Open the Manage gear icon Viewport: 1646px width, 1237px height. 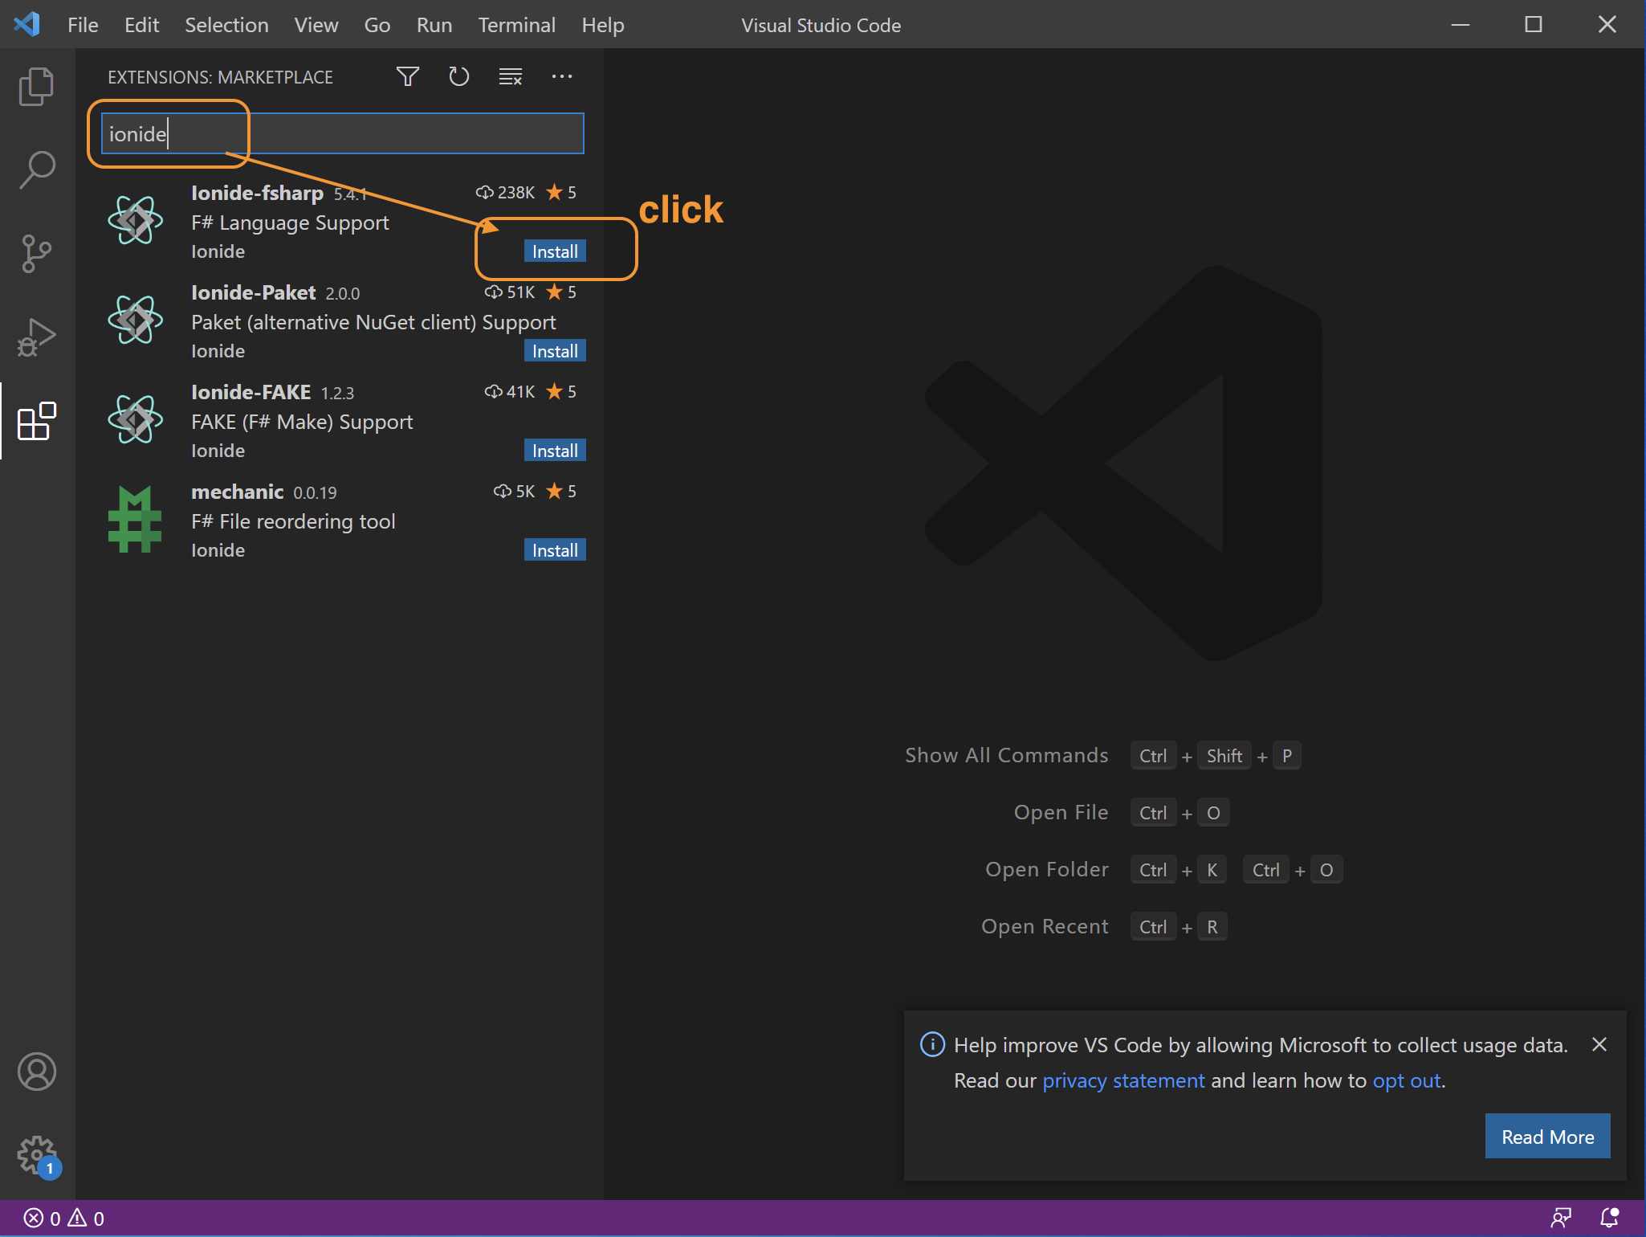pos(36,1155)
